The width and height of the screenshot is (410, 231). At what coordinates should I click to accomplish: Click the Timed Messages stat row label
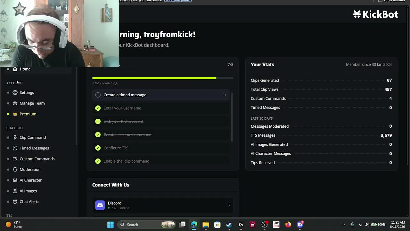click(x=265, y=107)
